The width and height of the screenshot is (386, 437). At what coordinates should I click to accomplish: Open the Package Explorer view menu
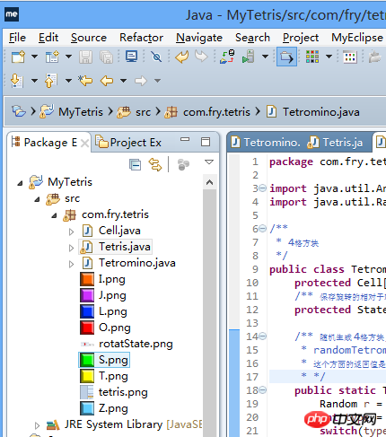point(209,162)
